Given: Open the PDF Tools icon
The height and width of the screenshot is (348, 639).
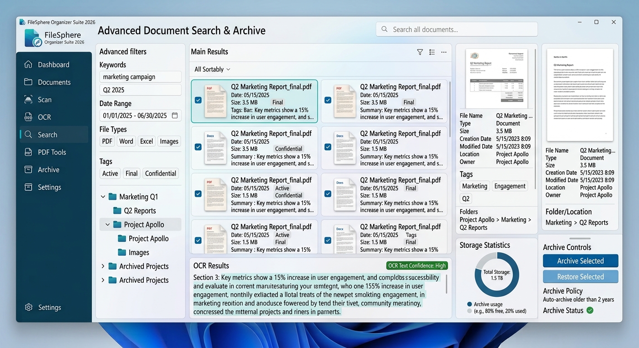Looking at the screenshot, I should pos(29,152).
